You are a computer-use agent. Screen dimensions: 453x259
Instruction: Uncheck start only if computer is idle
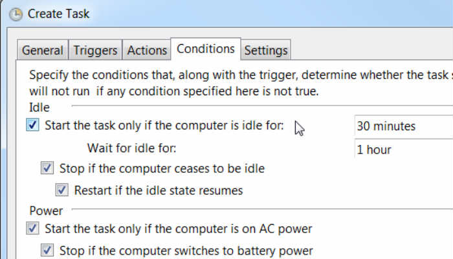(x=33, y=125)
